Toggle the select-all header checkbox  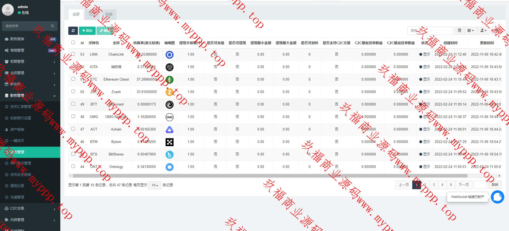(73, 42)
